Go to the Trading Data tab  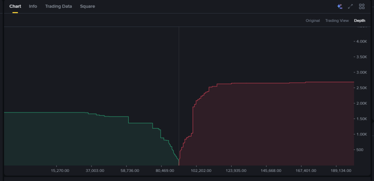point(58,7)
